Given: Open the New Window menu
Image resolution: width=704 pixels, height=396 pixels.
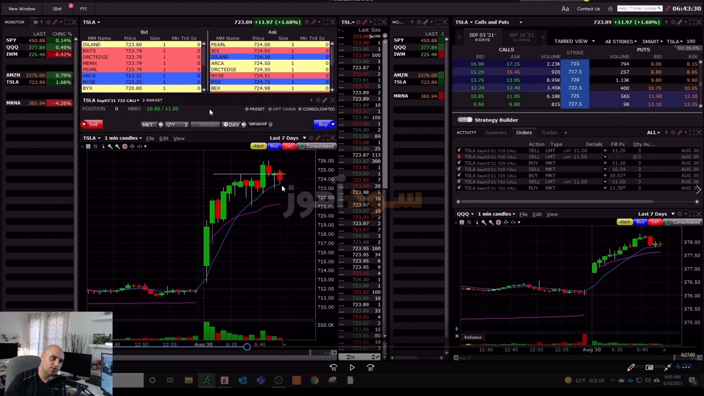Looking at the screenshot, I should pos(22,9).
